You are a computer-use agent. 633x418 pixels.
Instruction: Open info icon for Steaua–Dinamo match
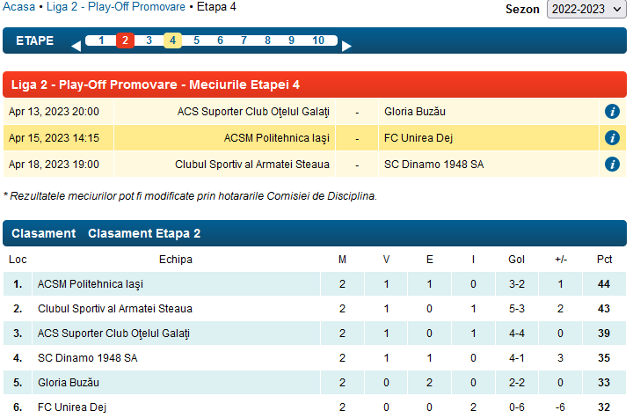pos(613,165)
